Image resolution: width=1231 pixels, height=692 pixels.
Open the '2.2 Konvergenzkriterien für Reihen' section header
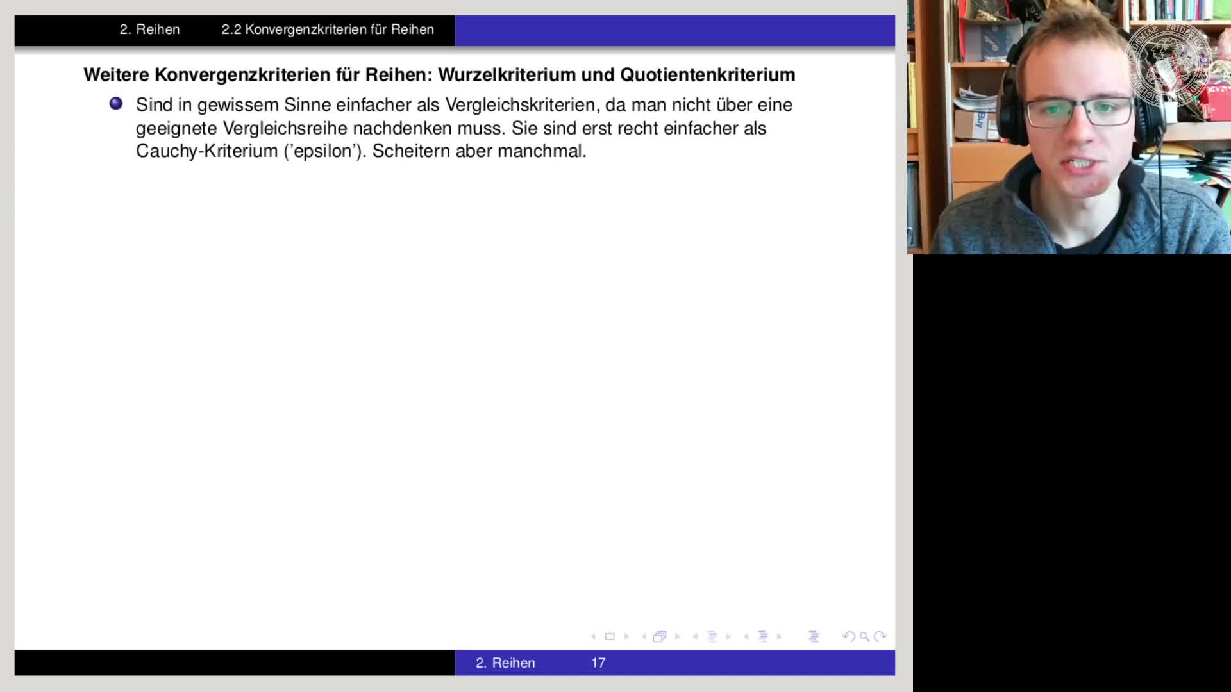pyautogui.click(x=327, y=29)
